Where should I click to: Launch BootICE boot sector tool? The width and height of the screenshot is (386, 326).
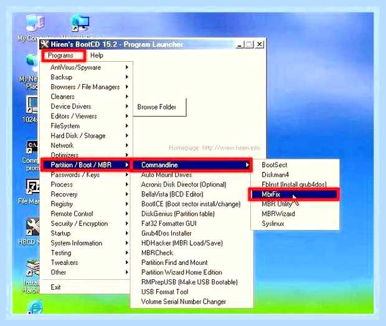[x=192, y=204]
